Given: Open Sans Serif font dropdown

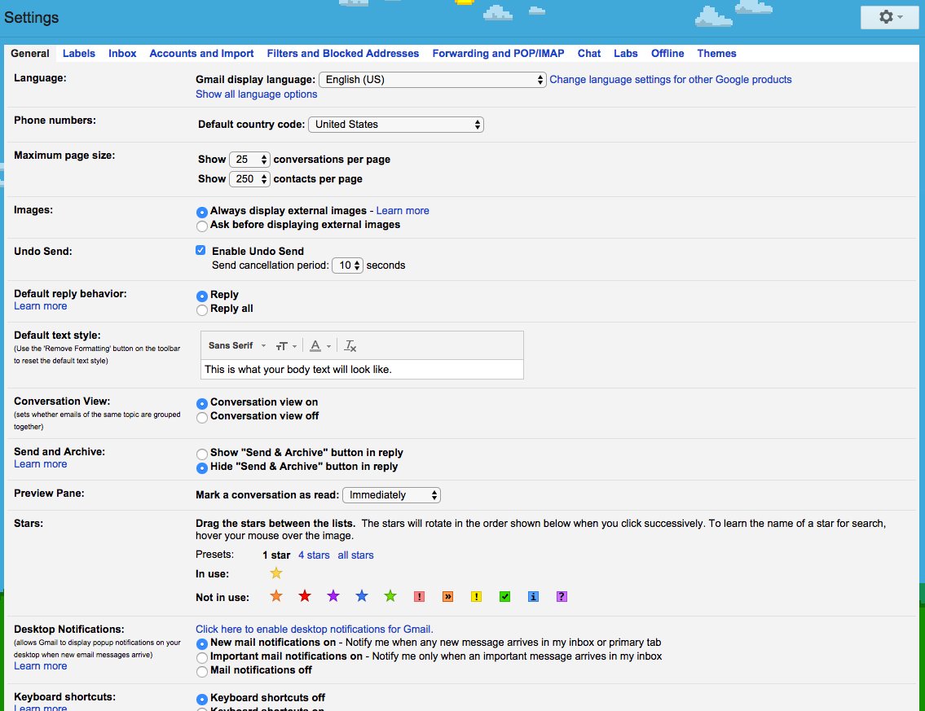Looking at the screenshot, I should click(x=237, y=345).
